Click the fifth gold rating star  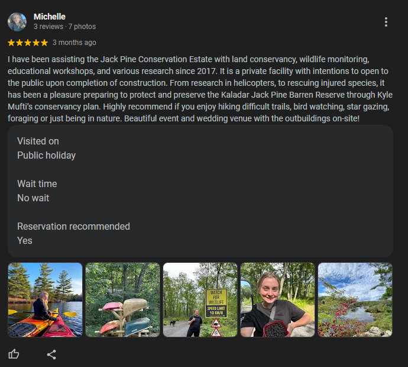(x=44, y=43)
